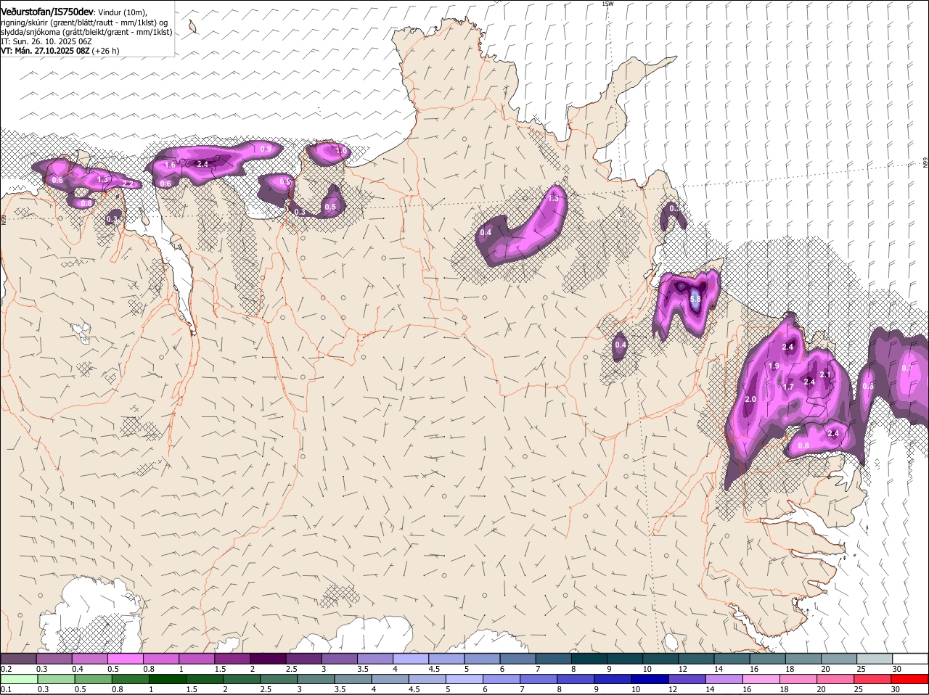Click the palest green rain swatch between 0.1 and 0.3
This screenshot has height=695, width=929.
click(x=20, y=679)
